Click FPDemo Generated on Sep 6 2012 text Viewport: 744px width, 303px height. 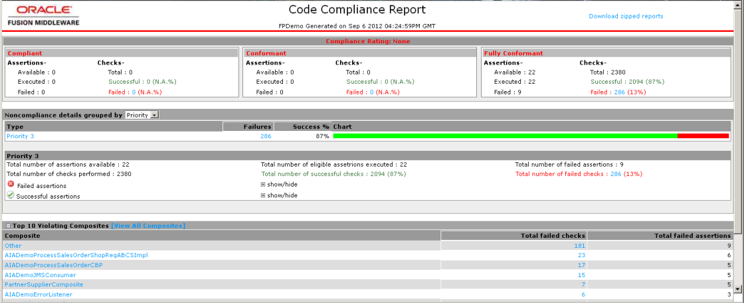(x=357, y=26)
